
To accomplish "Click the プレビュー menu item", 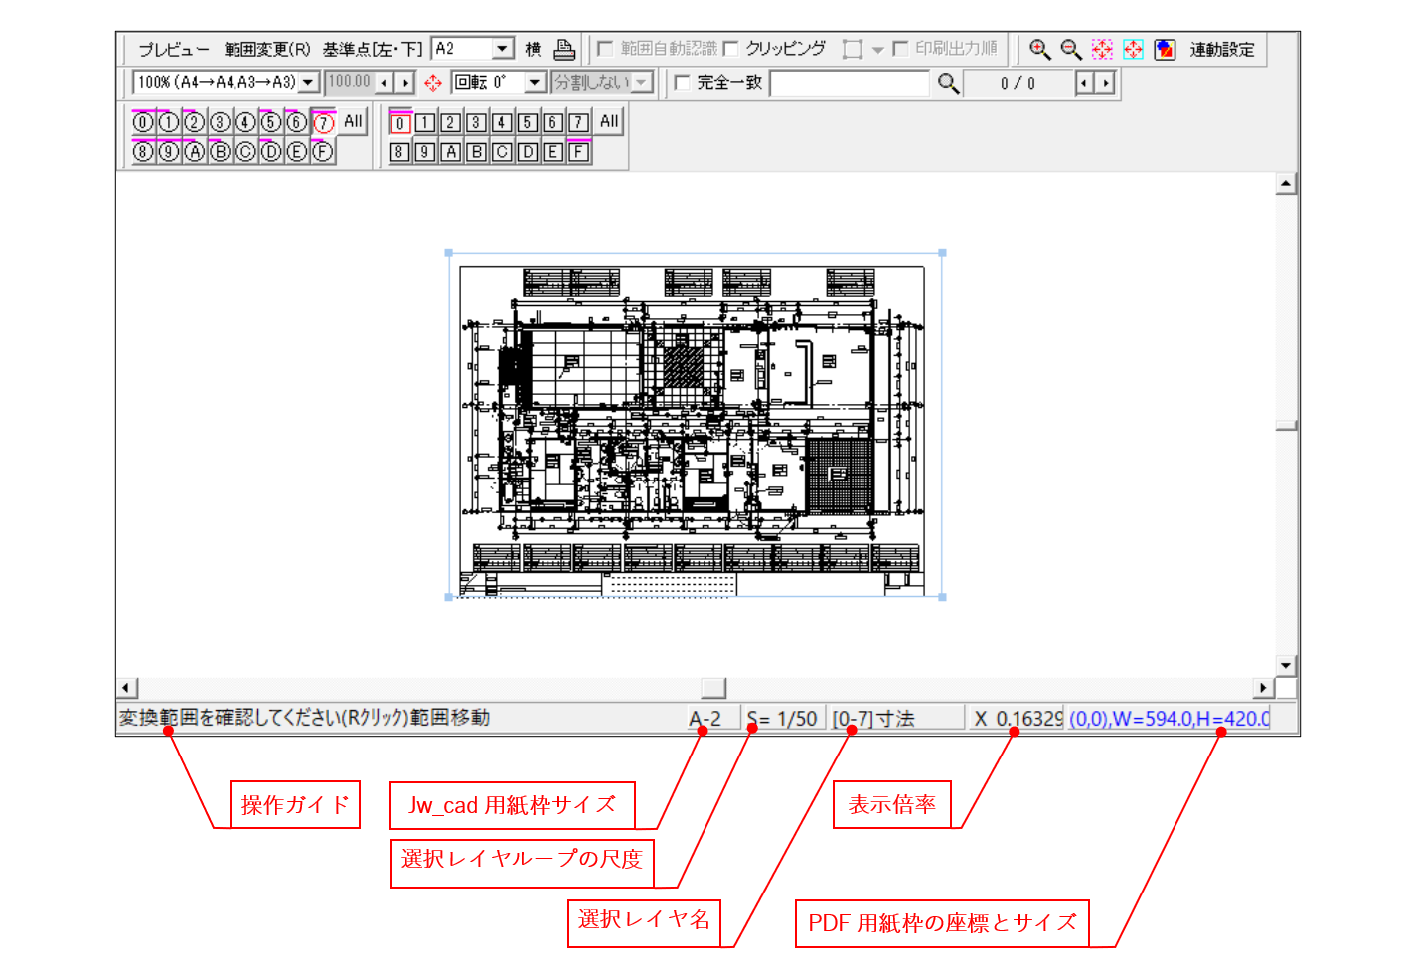I will (x=174, y=49).
